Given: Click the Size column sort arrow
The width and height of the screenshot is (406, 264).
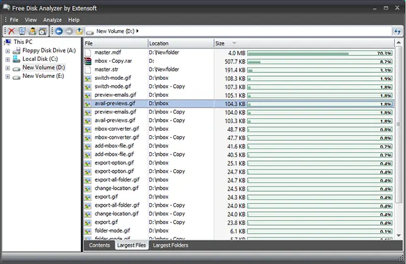Looking at the screenshot, I should point(234,43).
